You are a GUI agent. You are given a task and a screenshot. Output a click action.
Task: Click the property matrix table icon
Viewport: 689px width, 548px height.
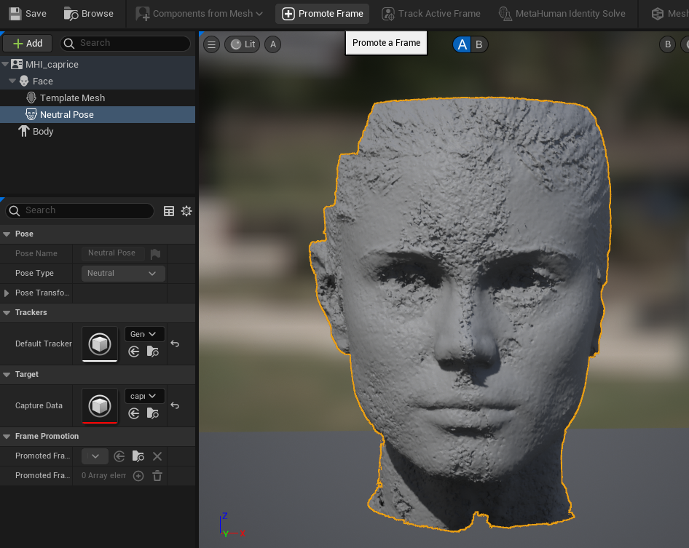[x=169, y=211]
